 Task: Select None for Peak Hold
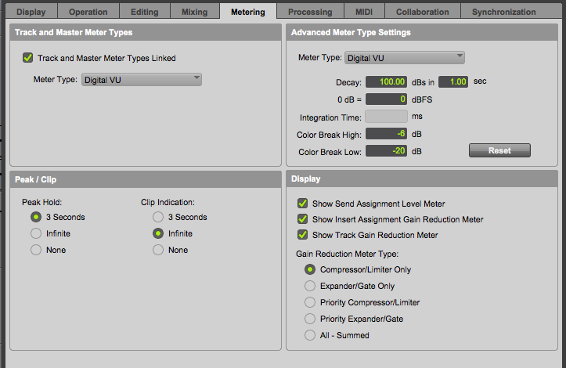36,250
